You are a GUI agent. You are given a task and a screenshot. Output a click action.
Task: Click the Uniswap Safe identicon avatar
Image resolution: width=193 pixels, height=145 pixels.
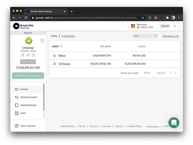pos(29,41)
